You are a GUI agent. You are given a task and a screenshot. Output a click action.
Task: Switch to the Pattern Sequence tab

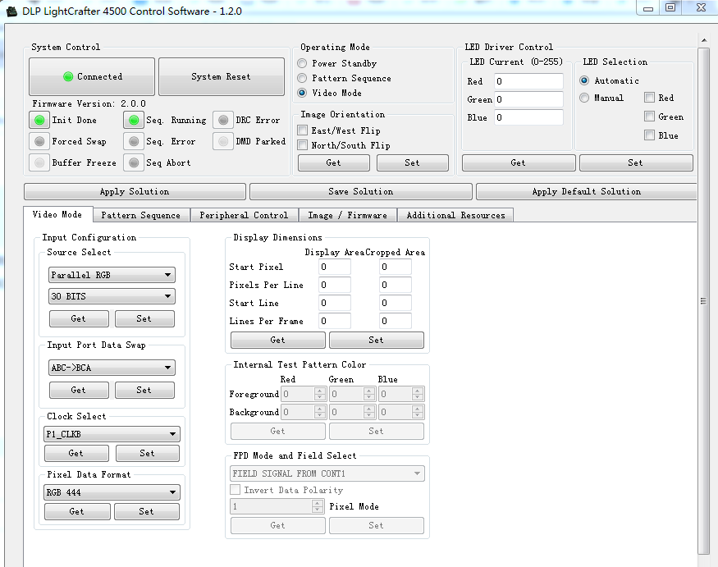click(x=141, y=215)
